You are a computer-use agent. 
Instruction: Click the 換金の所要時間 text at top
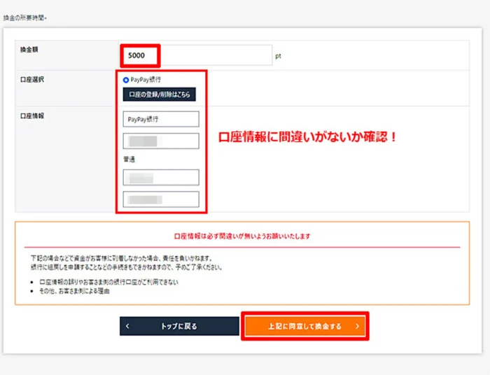pos(25,17)
